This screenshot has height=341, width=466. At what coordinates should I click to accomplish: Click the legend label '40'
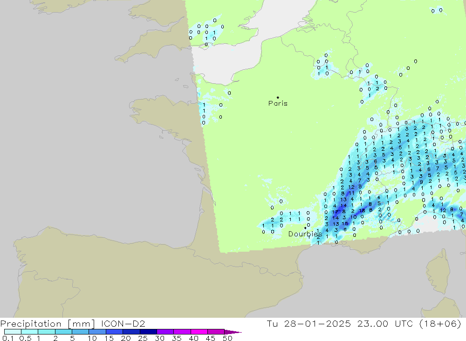pos(193,338)
